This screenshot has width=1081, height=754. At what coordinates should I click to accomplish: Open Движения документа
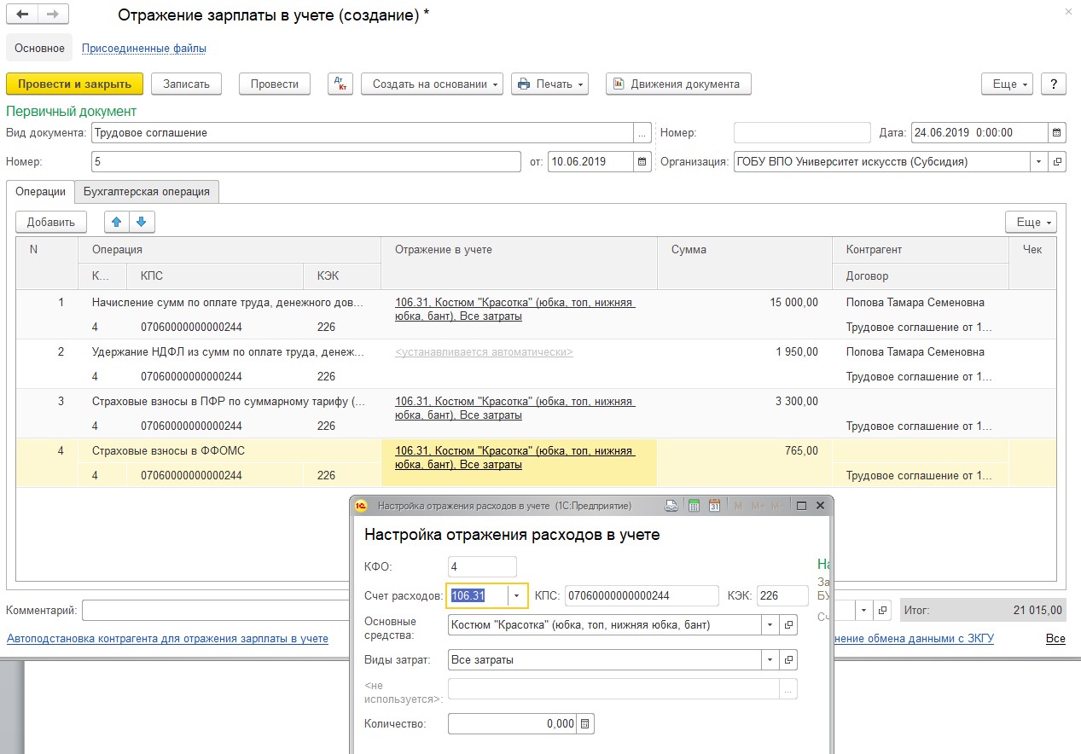point(678,84)
